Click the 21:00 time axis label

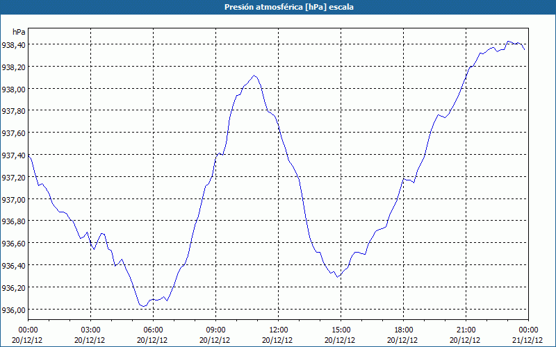pos(466,330)
